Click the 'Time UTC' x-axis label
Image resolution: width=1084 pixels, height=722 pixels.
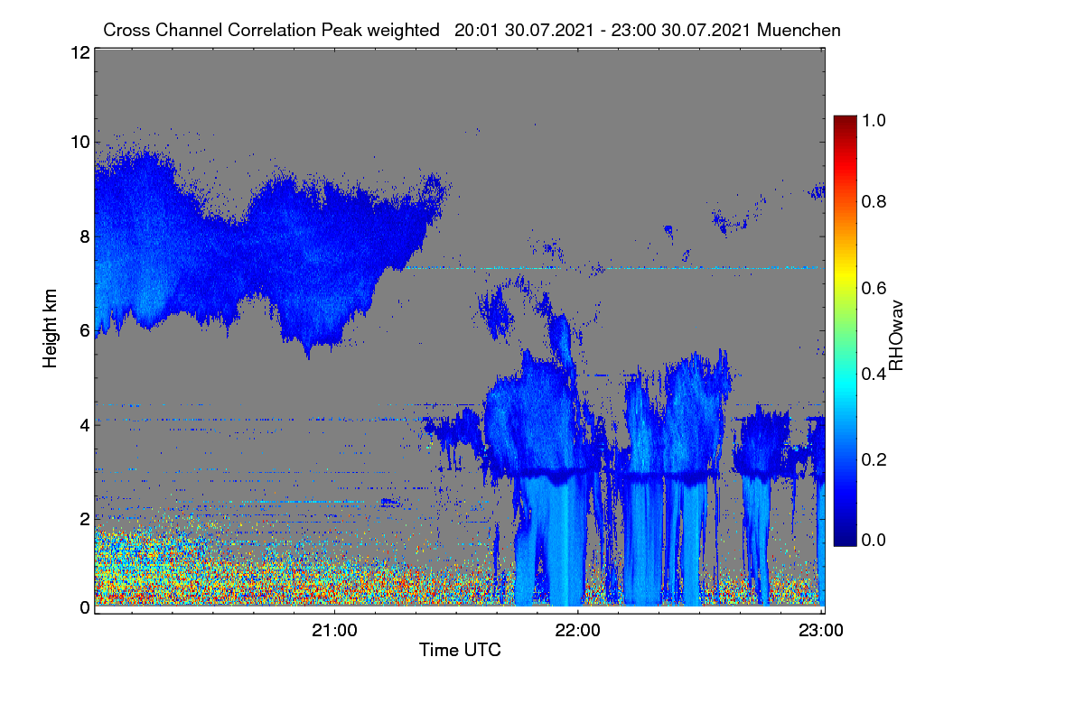460,650
